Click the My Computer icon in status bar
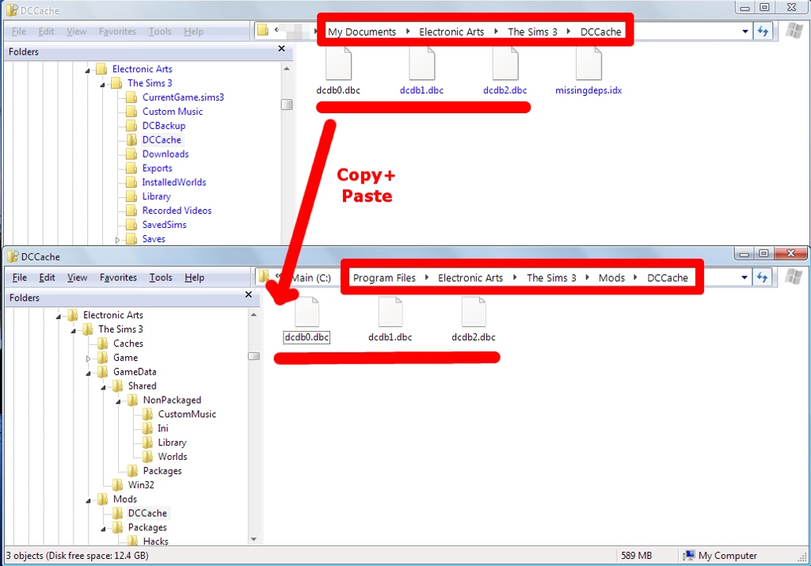The height and width of the screenshot is (566, 811). [689, 556]
